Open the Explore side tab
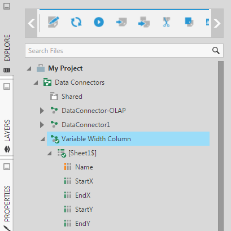This screenshot has width=231, height=231. point(7,48)
